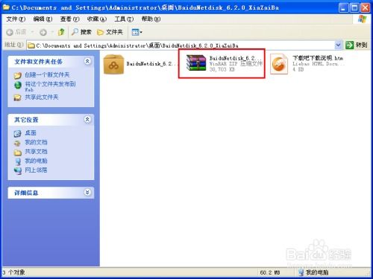Click the 3 个对象 status text
Viewport: 373px width, 279px height.
pyautogui.click(x=14, y=272)
